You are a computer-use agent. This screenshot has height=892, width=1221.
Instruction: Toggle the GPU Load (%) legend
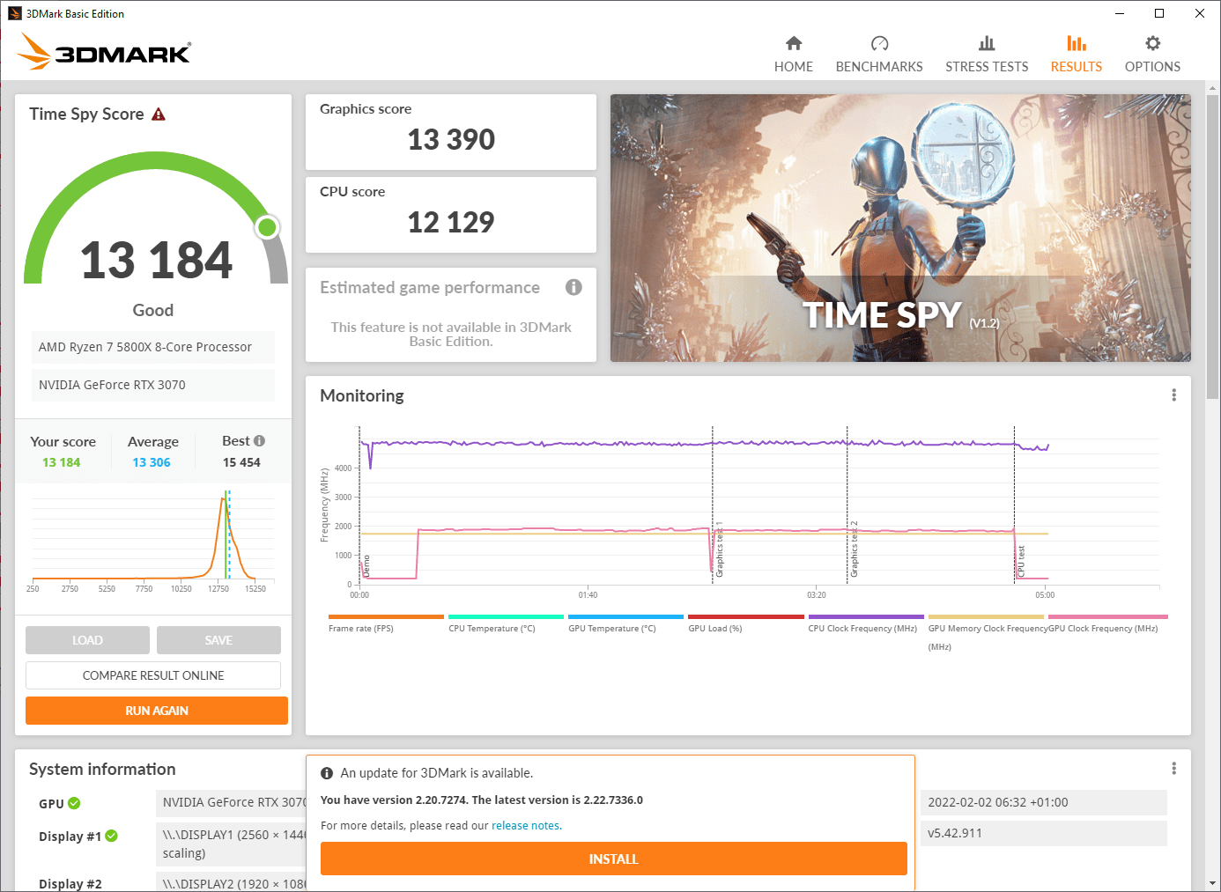coord(745,623)
